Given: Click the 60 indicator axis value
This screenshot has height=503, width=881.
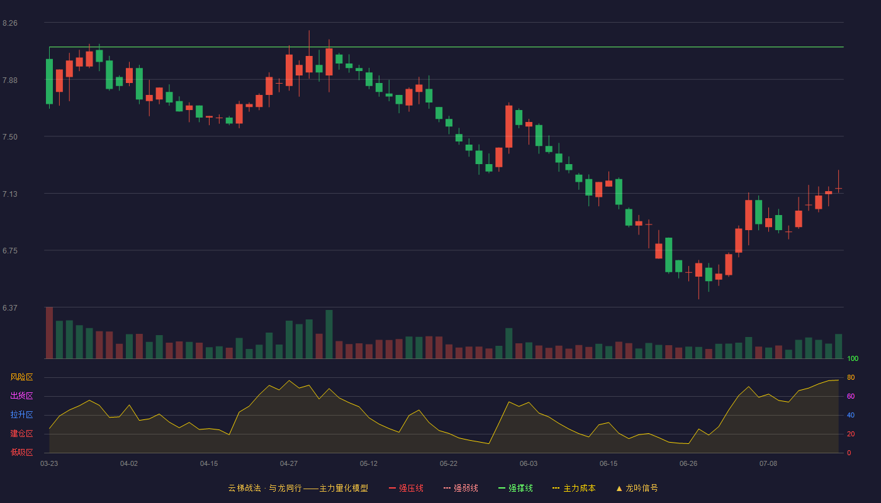Looking at the screenshot, I should point(851,396).
